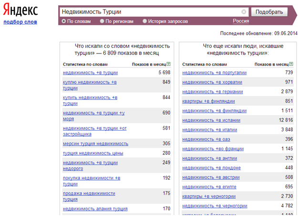Select the По словам radio button
This screenshot has width=299, height=216.
[64, 21]
